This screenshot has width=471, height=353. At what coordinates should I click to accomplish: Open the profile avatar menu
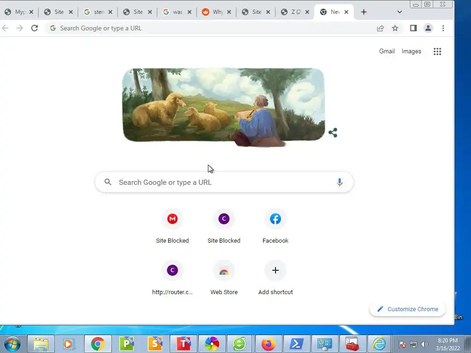(x=428, y=28)
